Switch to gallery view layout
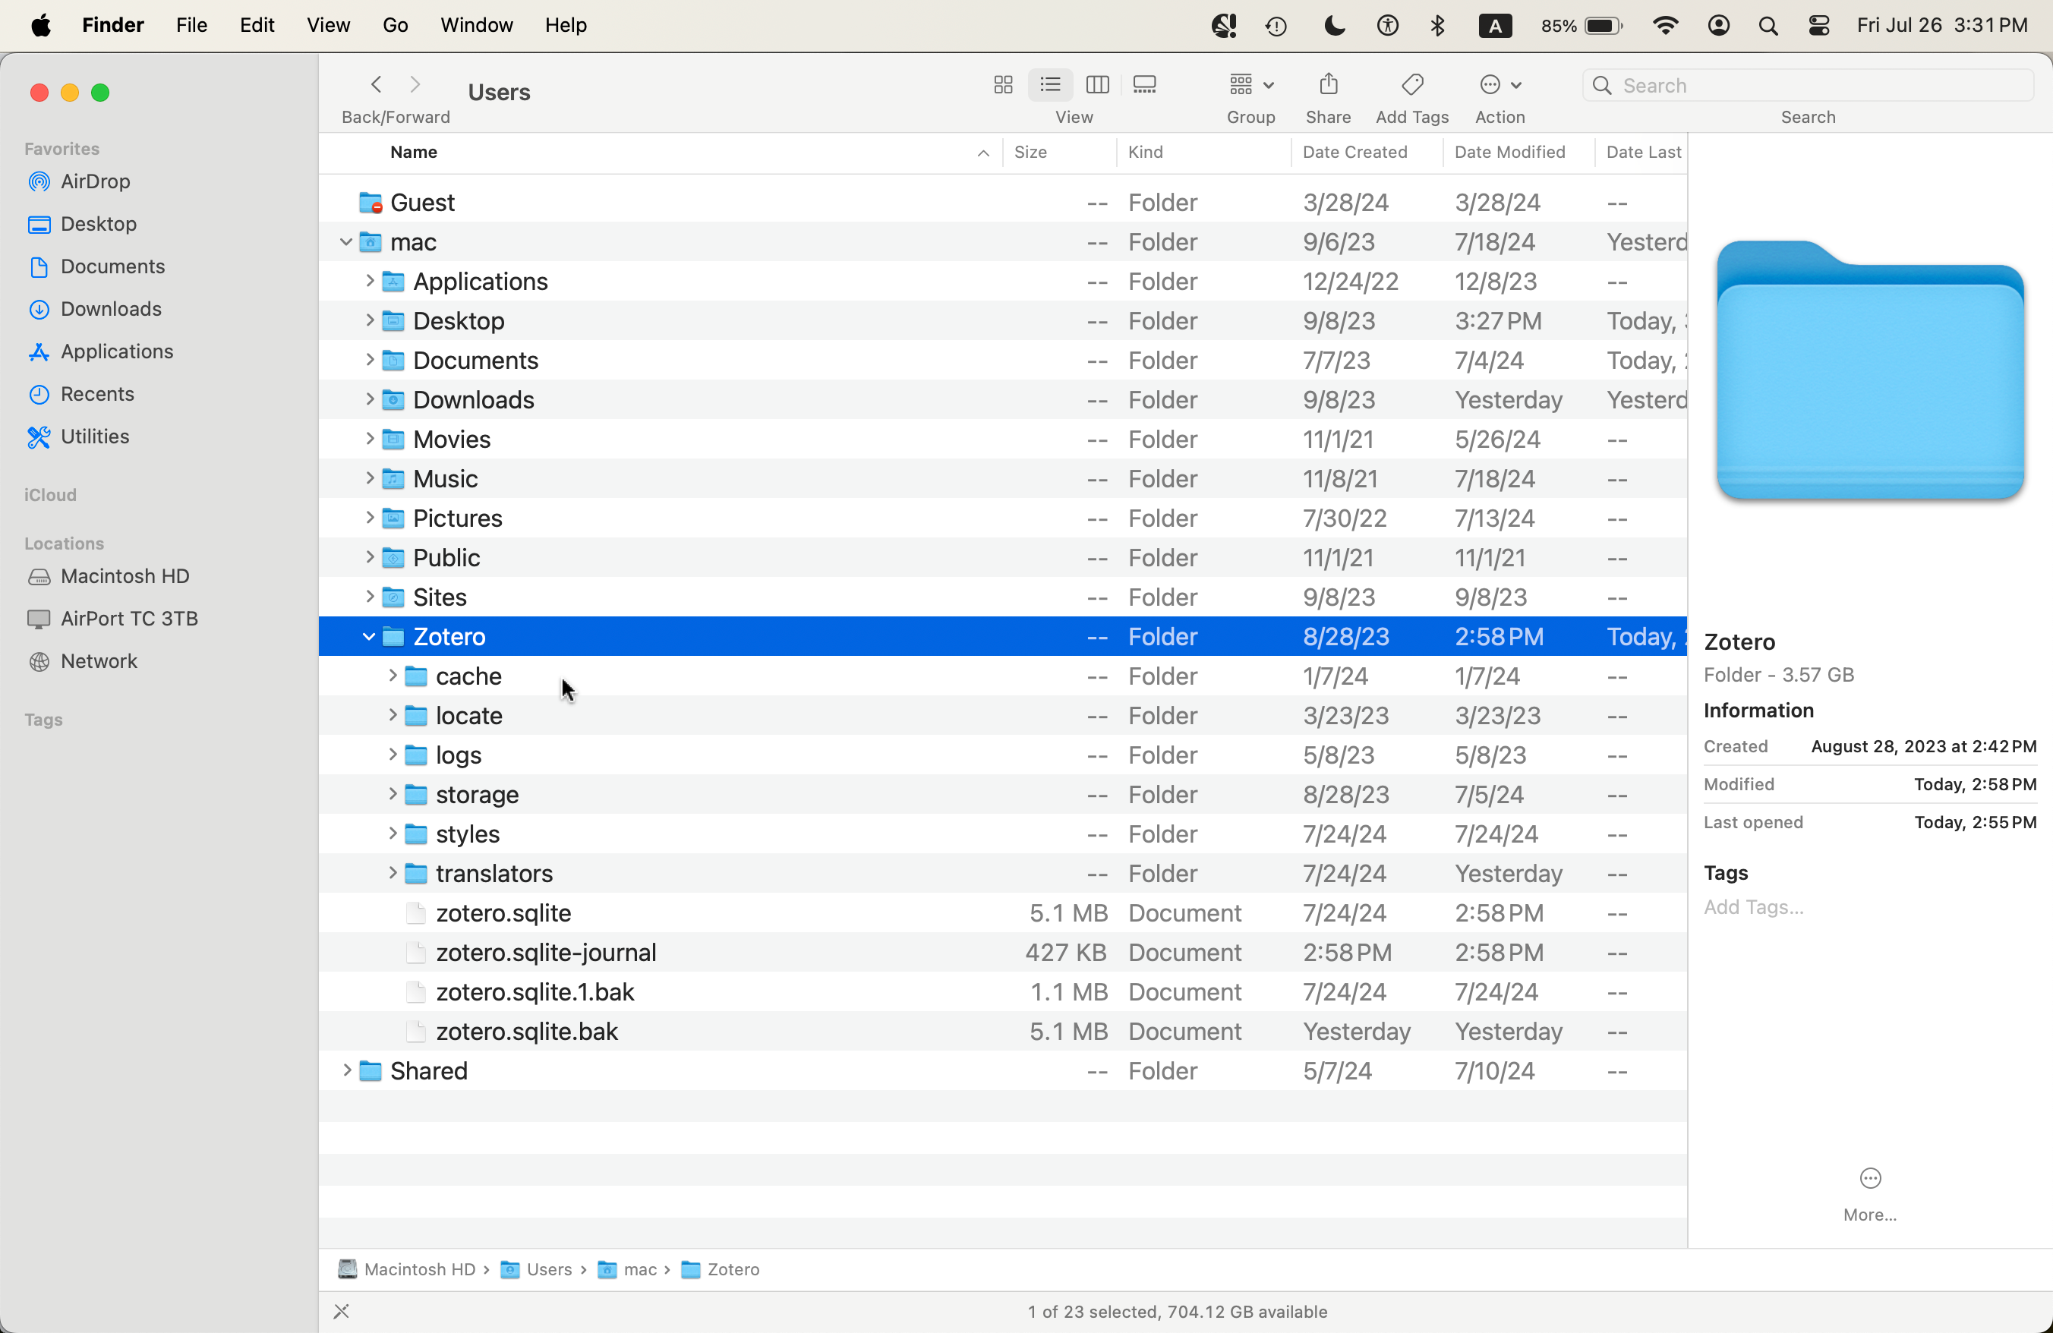Screen dimensions: 2053x1333 click(x=1145, y=84)
